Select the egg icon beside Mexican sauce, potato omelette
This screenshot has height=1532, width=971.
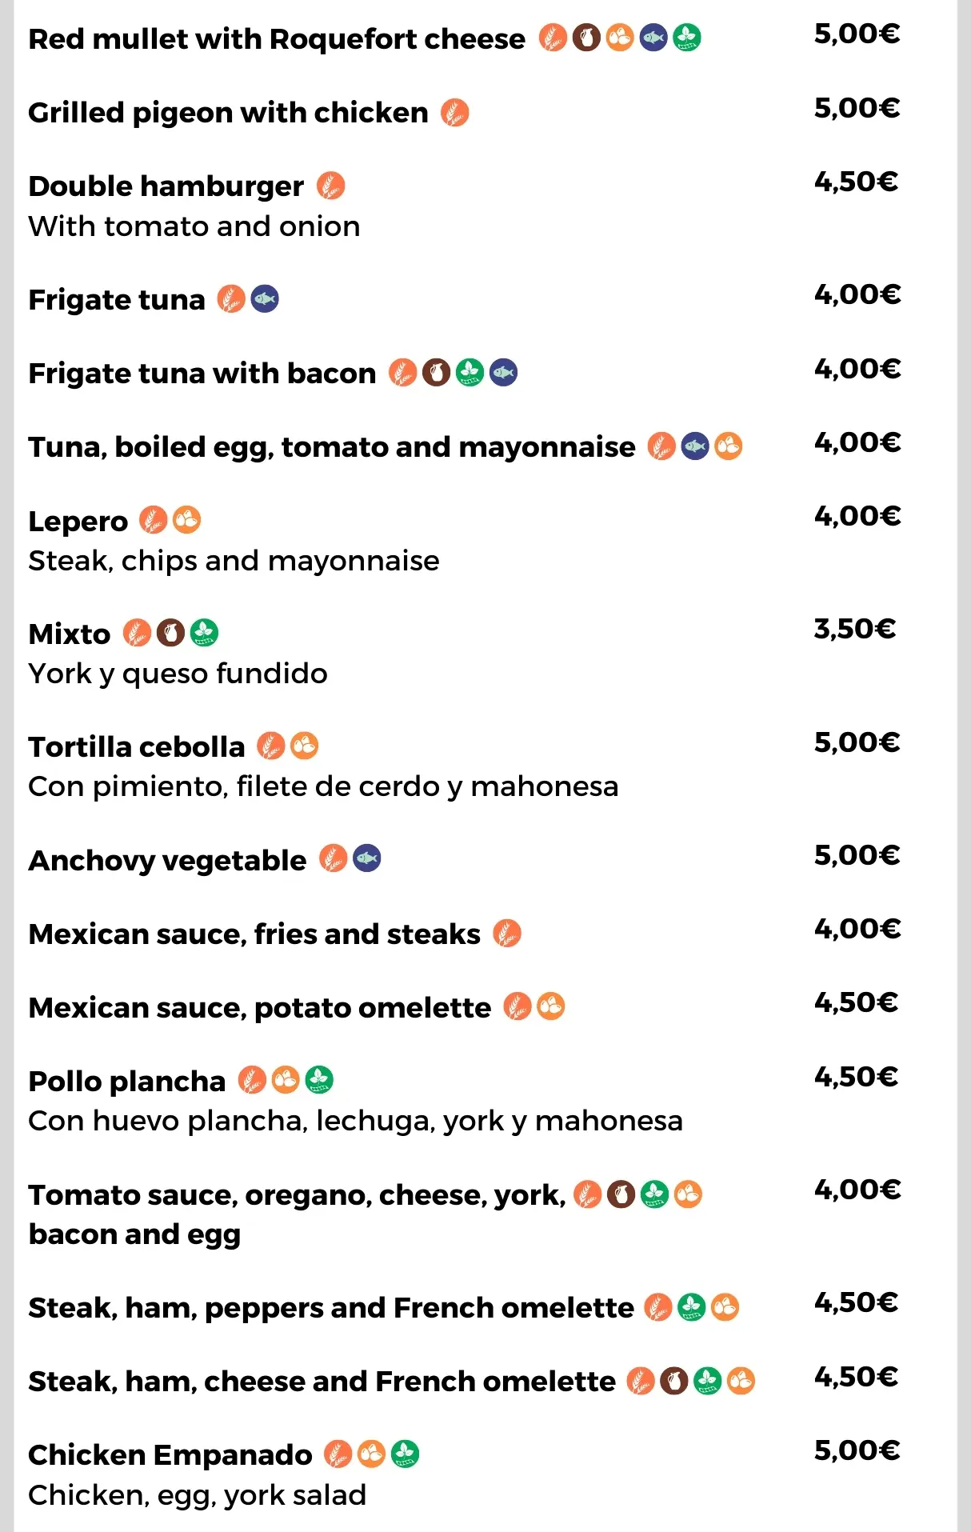pyautogui.click(x=550, y=1006)
